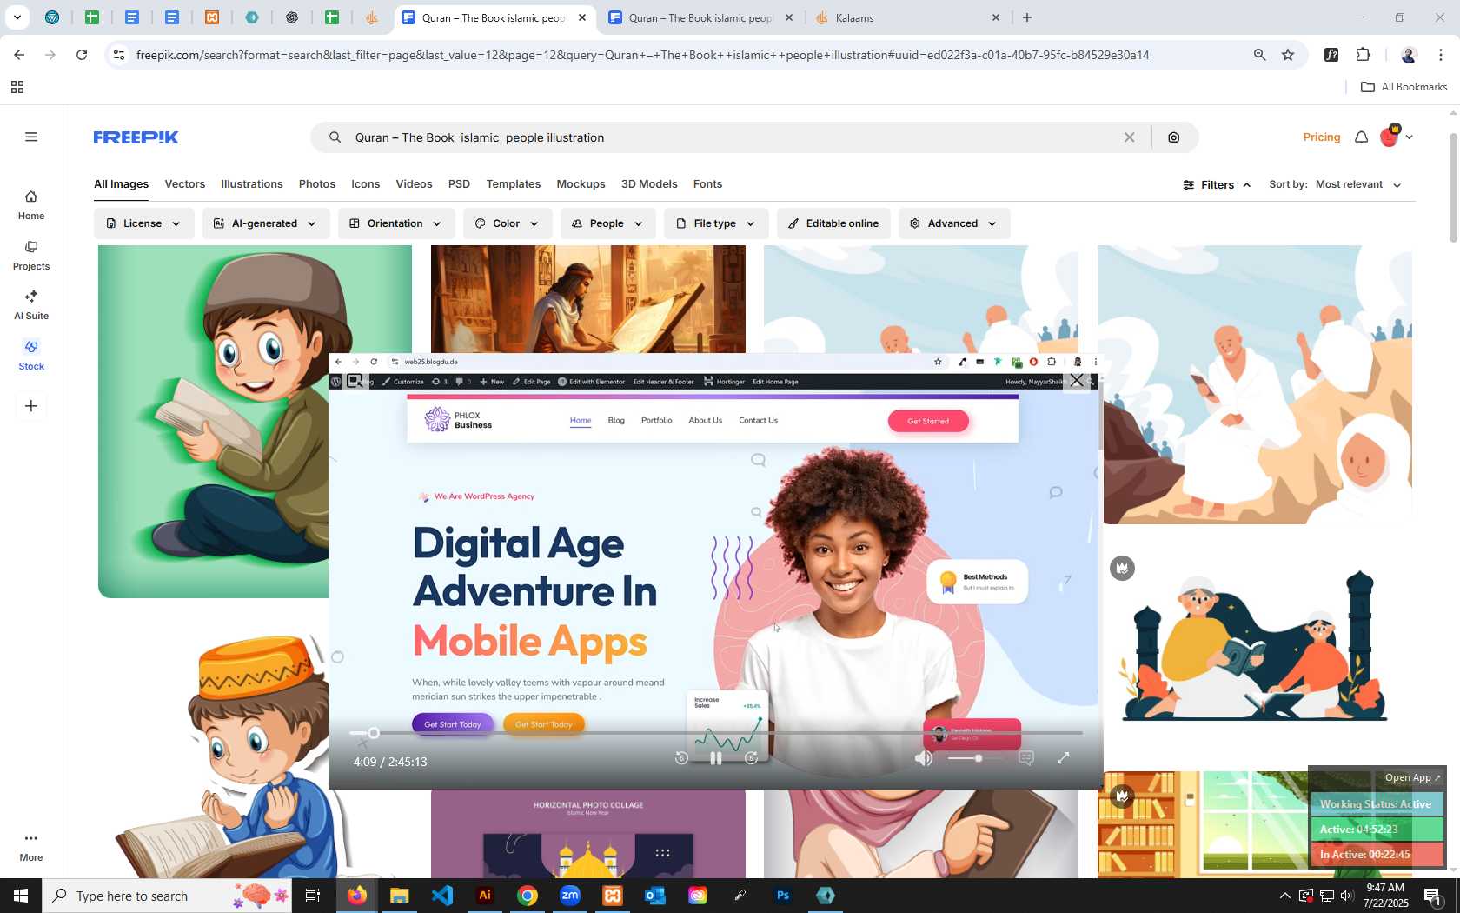This screenshot has height=913, width=1460.
Task: Expand video to fullscreen
Action: pyautogui.click(x=1063, y=758)
